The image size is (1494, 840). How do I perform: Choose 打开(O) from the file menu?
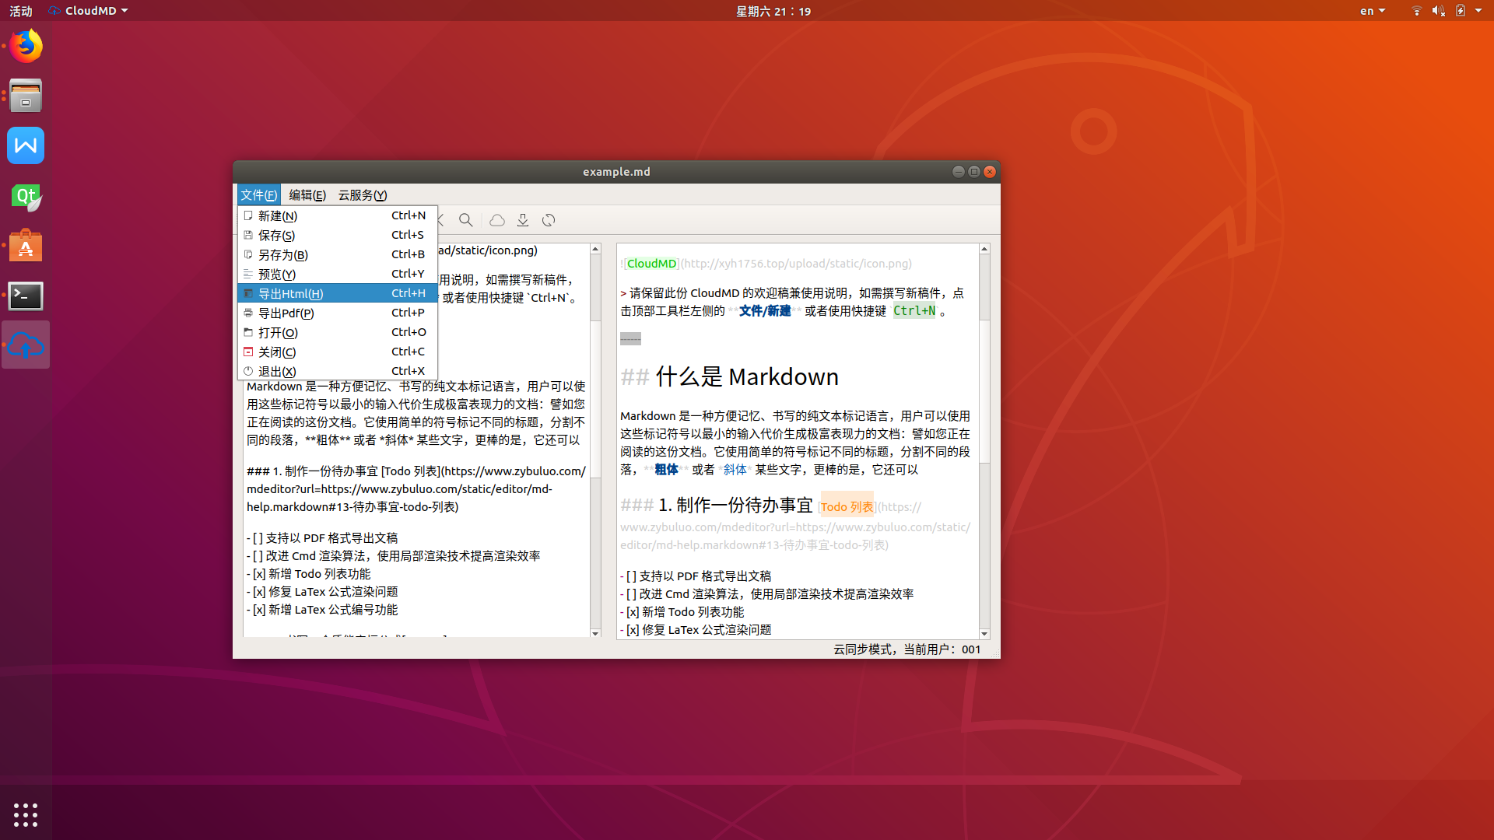tap(338, 332)
